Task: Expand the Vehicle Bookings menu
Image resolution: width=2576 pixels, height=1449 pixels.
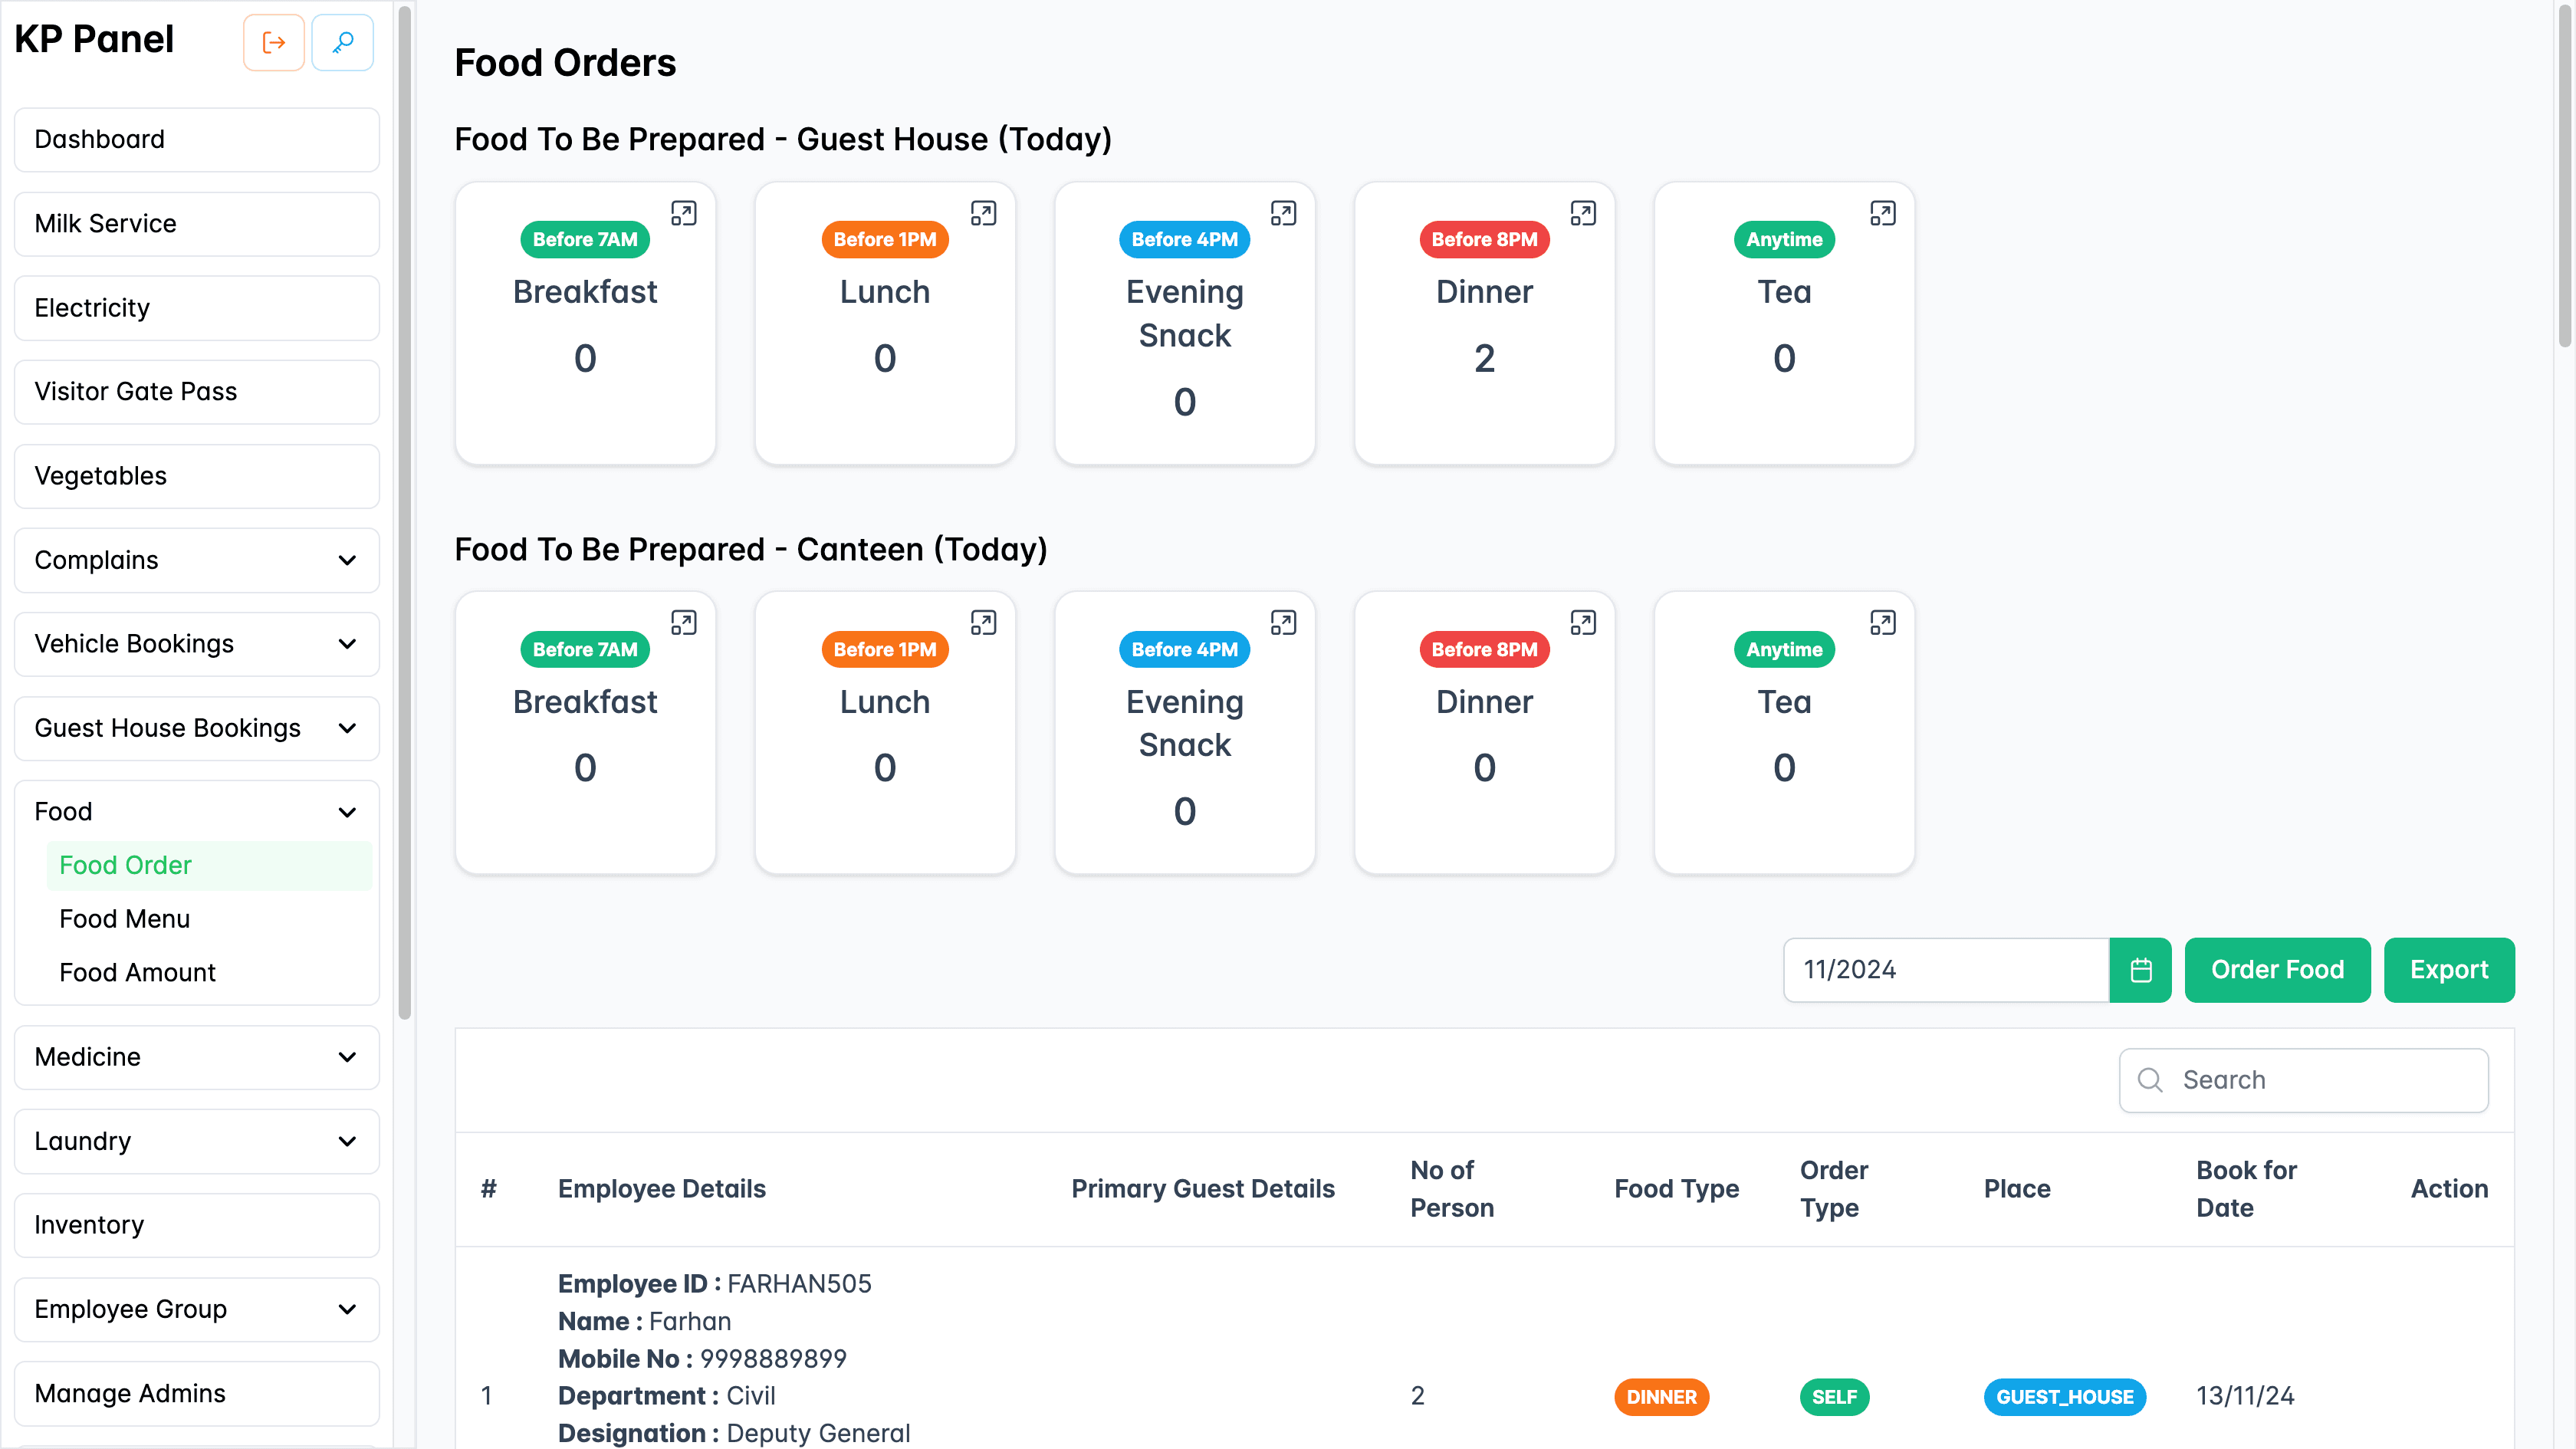Action: 196,644
